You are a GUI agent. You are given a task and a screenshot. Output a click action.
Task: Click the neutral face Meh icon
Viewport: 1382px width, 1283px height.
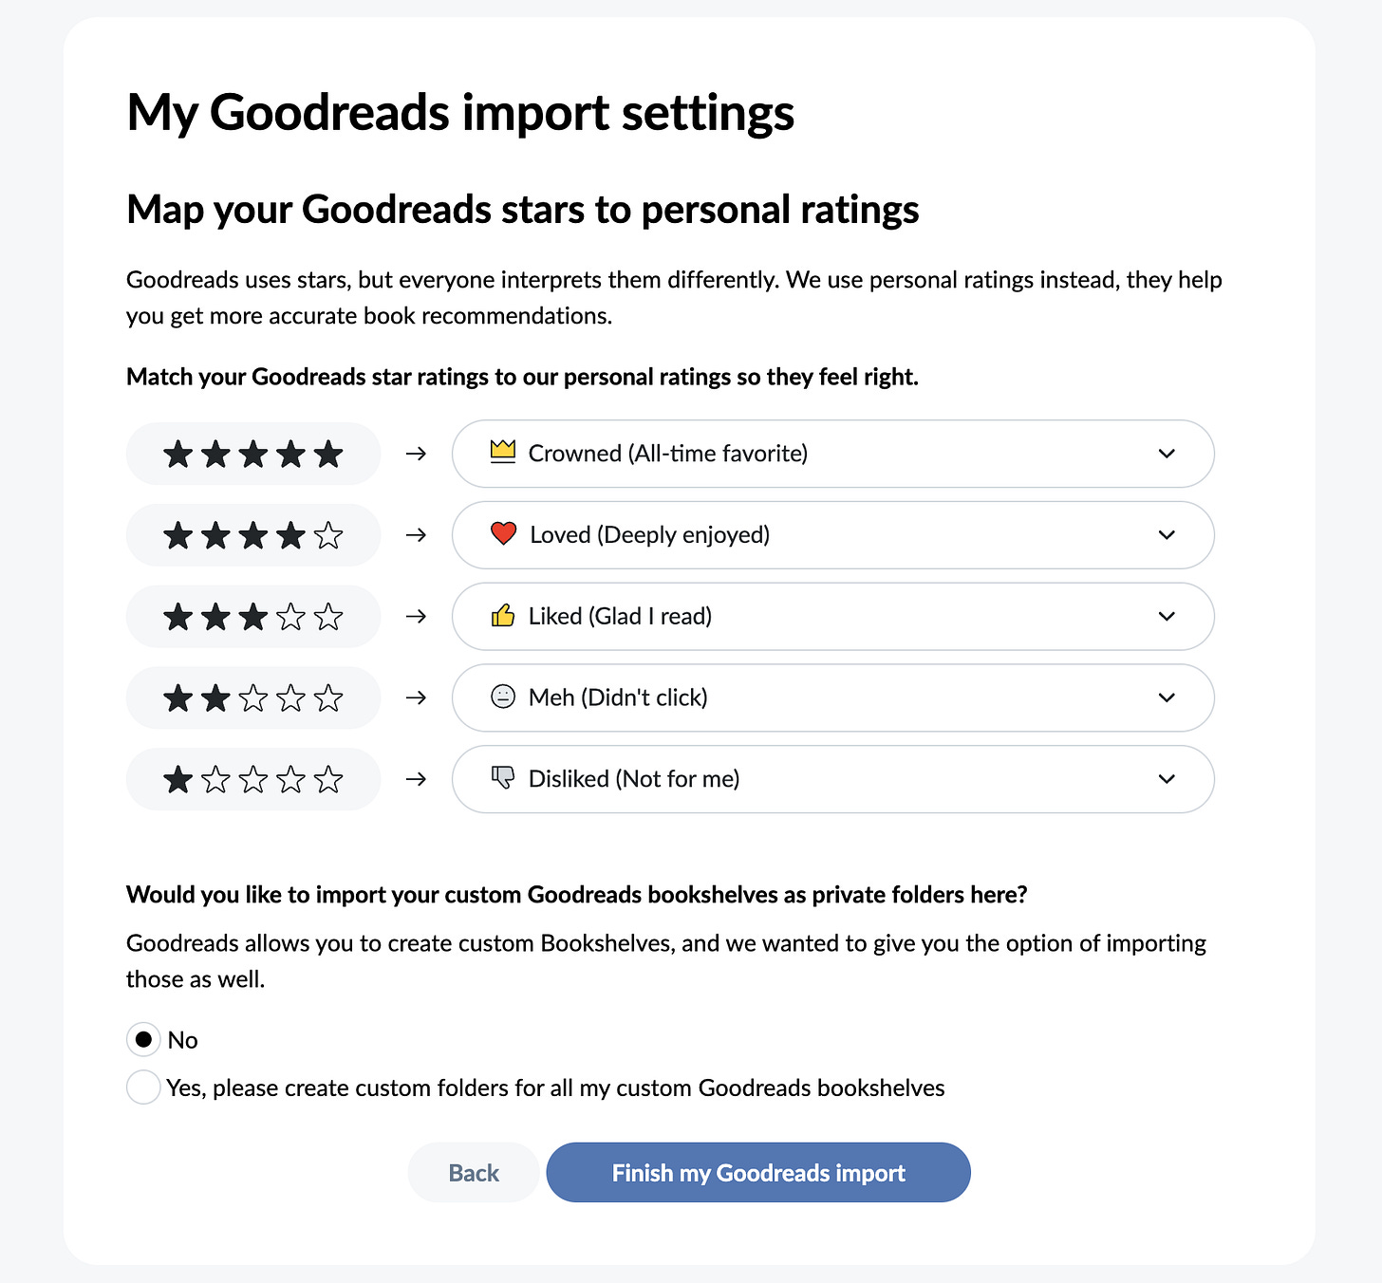[x=502, y=697]
